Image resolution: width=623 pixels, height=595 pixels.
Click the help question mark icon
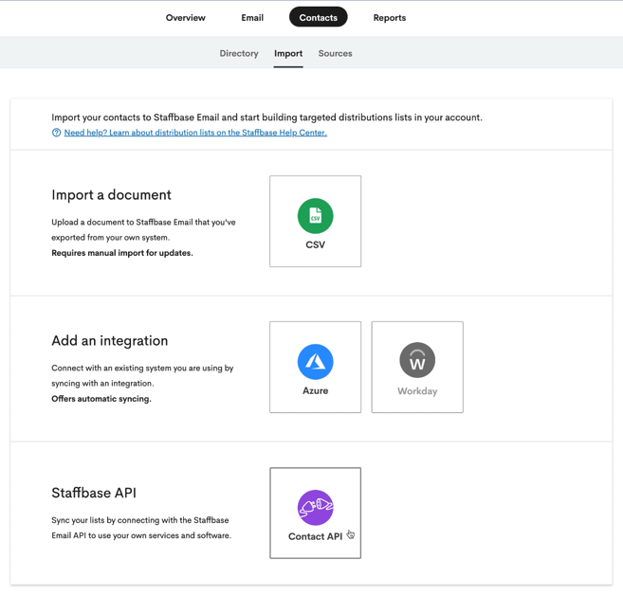pyautogui.click(x=56, y=133)
